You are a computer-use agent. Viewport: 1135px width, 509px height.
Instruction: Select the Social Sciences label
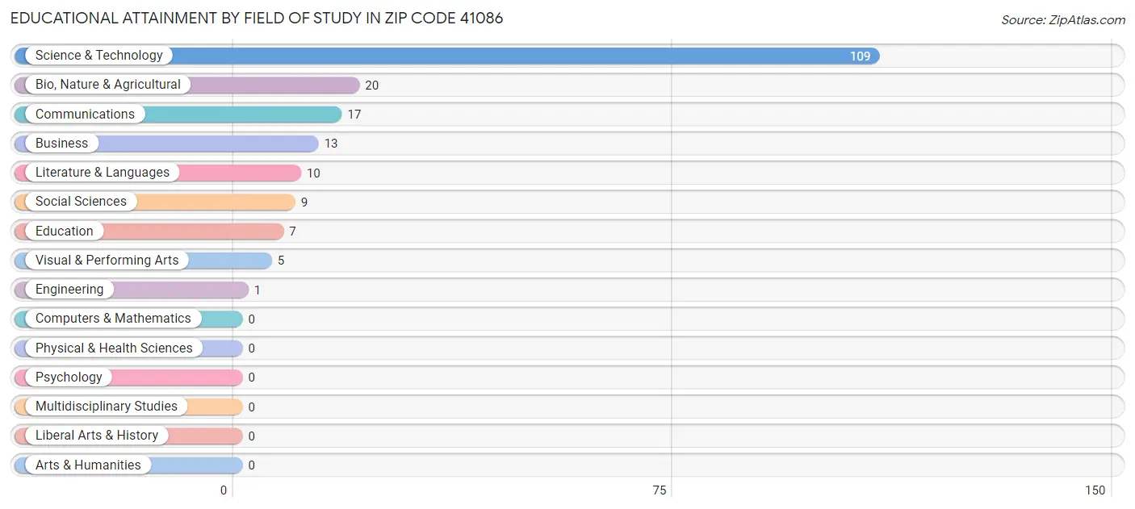click(81, 202)
